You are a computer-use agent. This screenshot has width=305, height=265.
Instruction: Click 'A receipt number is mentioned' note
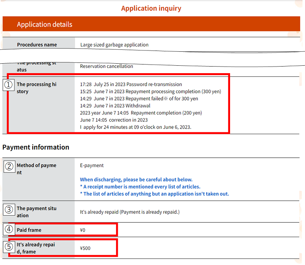coord(140,187)
